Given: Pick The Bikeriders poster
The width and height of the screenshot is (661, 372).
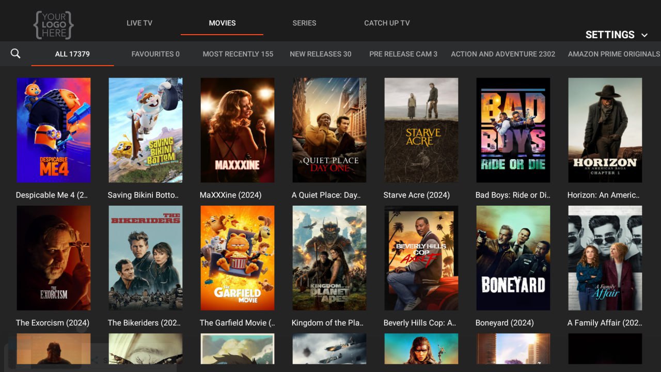Looking at the screenshot, I should [x=146, y=258].
